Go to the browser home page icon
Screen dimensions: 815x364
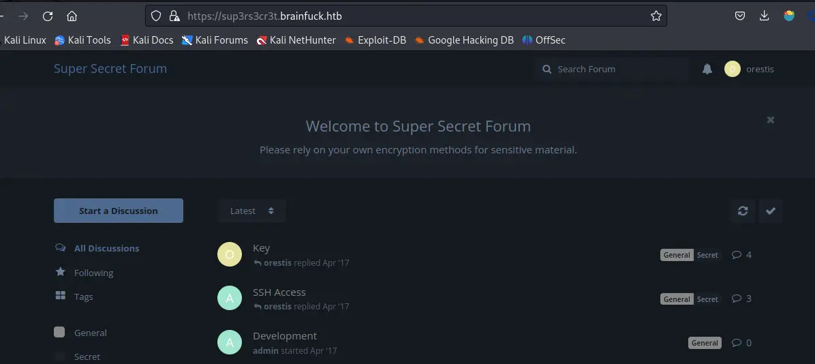pyautogui.click(x=72, y=16)
